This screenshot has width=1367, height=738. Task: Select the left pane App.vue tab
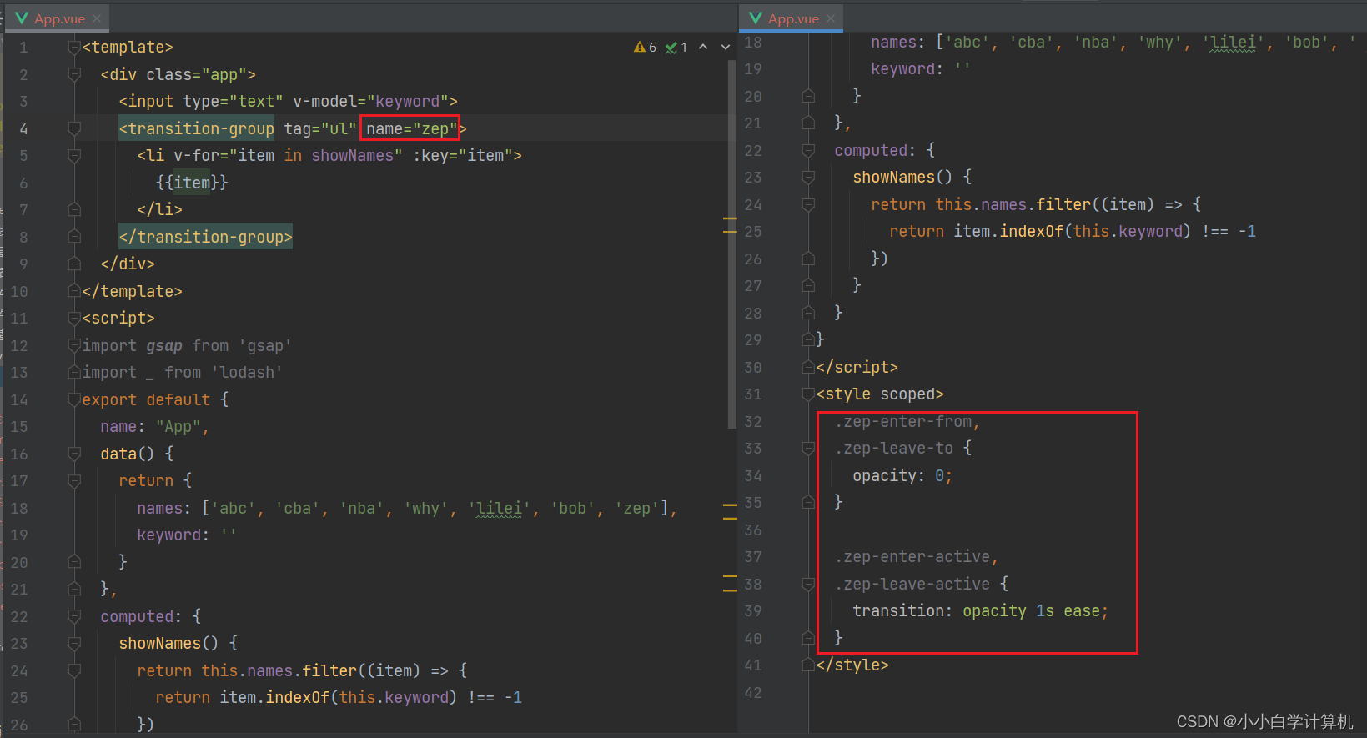pos(57,18)
